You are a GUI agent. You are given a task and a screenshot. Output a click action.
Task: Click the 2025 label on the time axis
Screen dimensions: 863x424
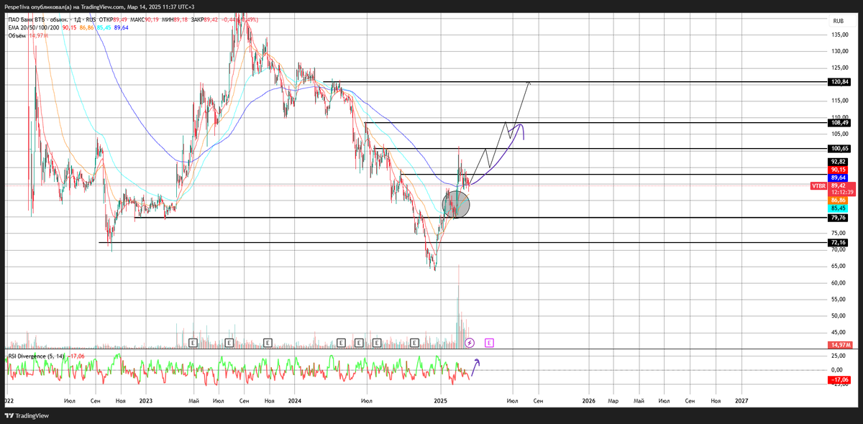pos(442,400)
